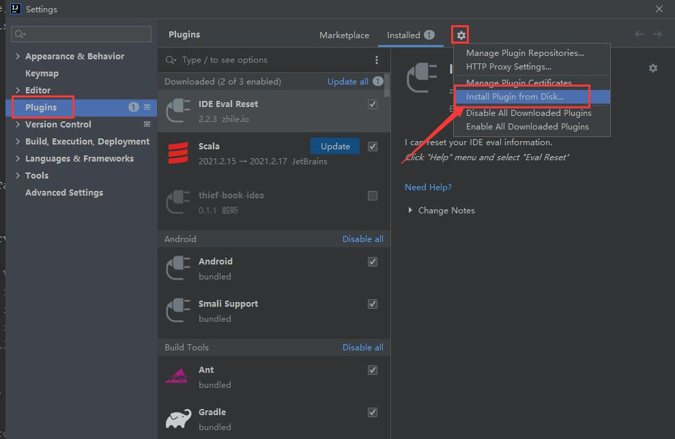The width and height of the screenshot is (675, 439).
Task: Click the project-level icon beside Plugins
Action: pyautogui.click(x=147, y=107)
